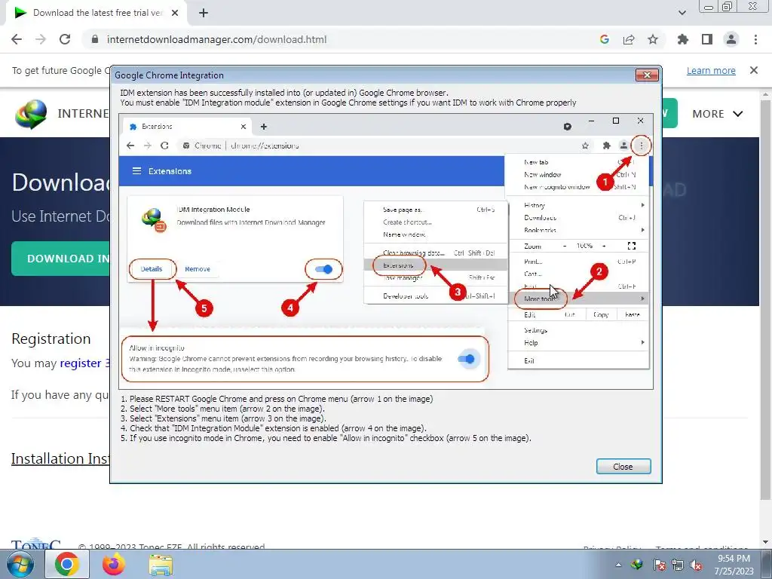Click the IDM tray icon
Image resolution: width=772 pixels, height=579 pixels.
coord(636,565)
